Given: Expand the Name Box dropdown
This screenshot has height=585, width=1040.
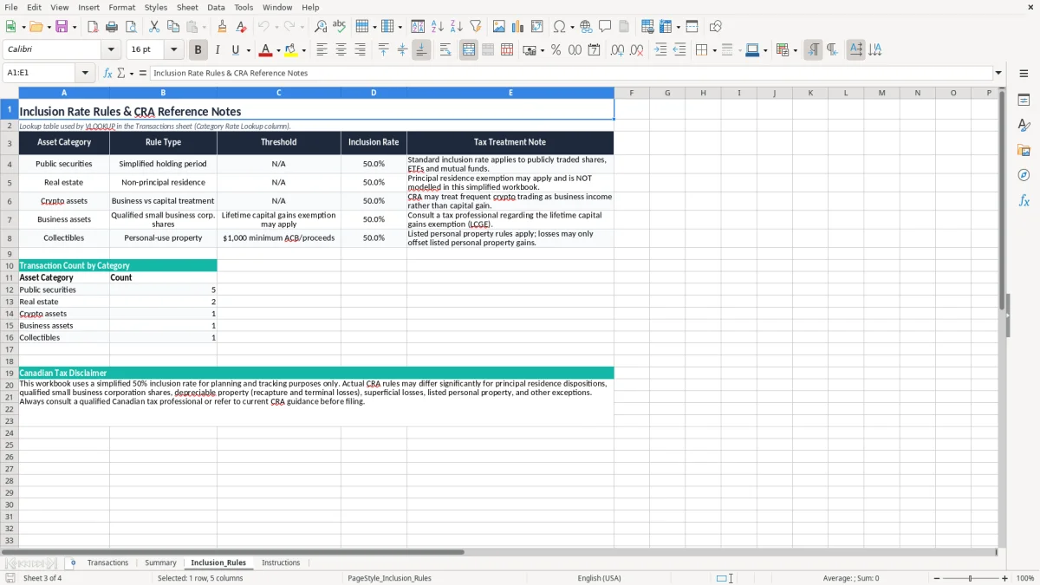Looking at the screenshot, I should pos(86,73).
